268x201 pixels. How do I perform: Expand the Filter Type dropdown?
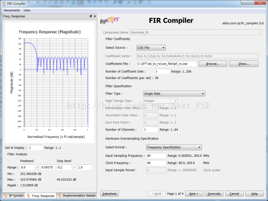(x=174, y=93)
